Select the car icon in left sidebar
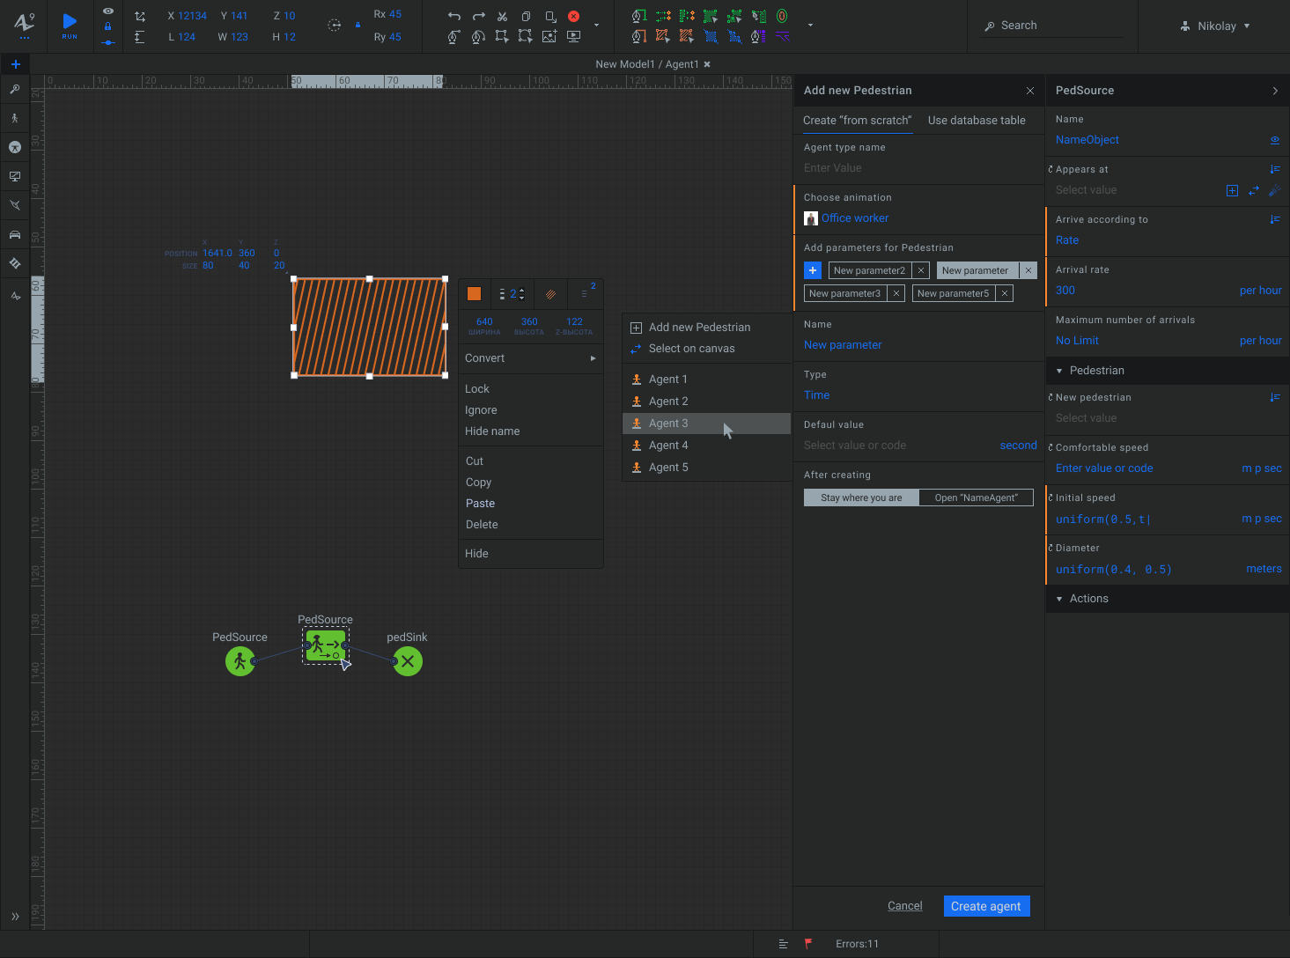Viewport: 1290px width, 958px height. (x=15, y=234)
